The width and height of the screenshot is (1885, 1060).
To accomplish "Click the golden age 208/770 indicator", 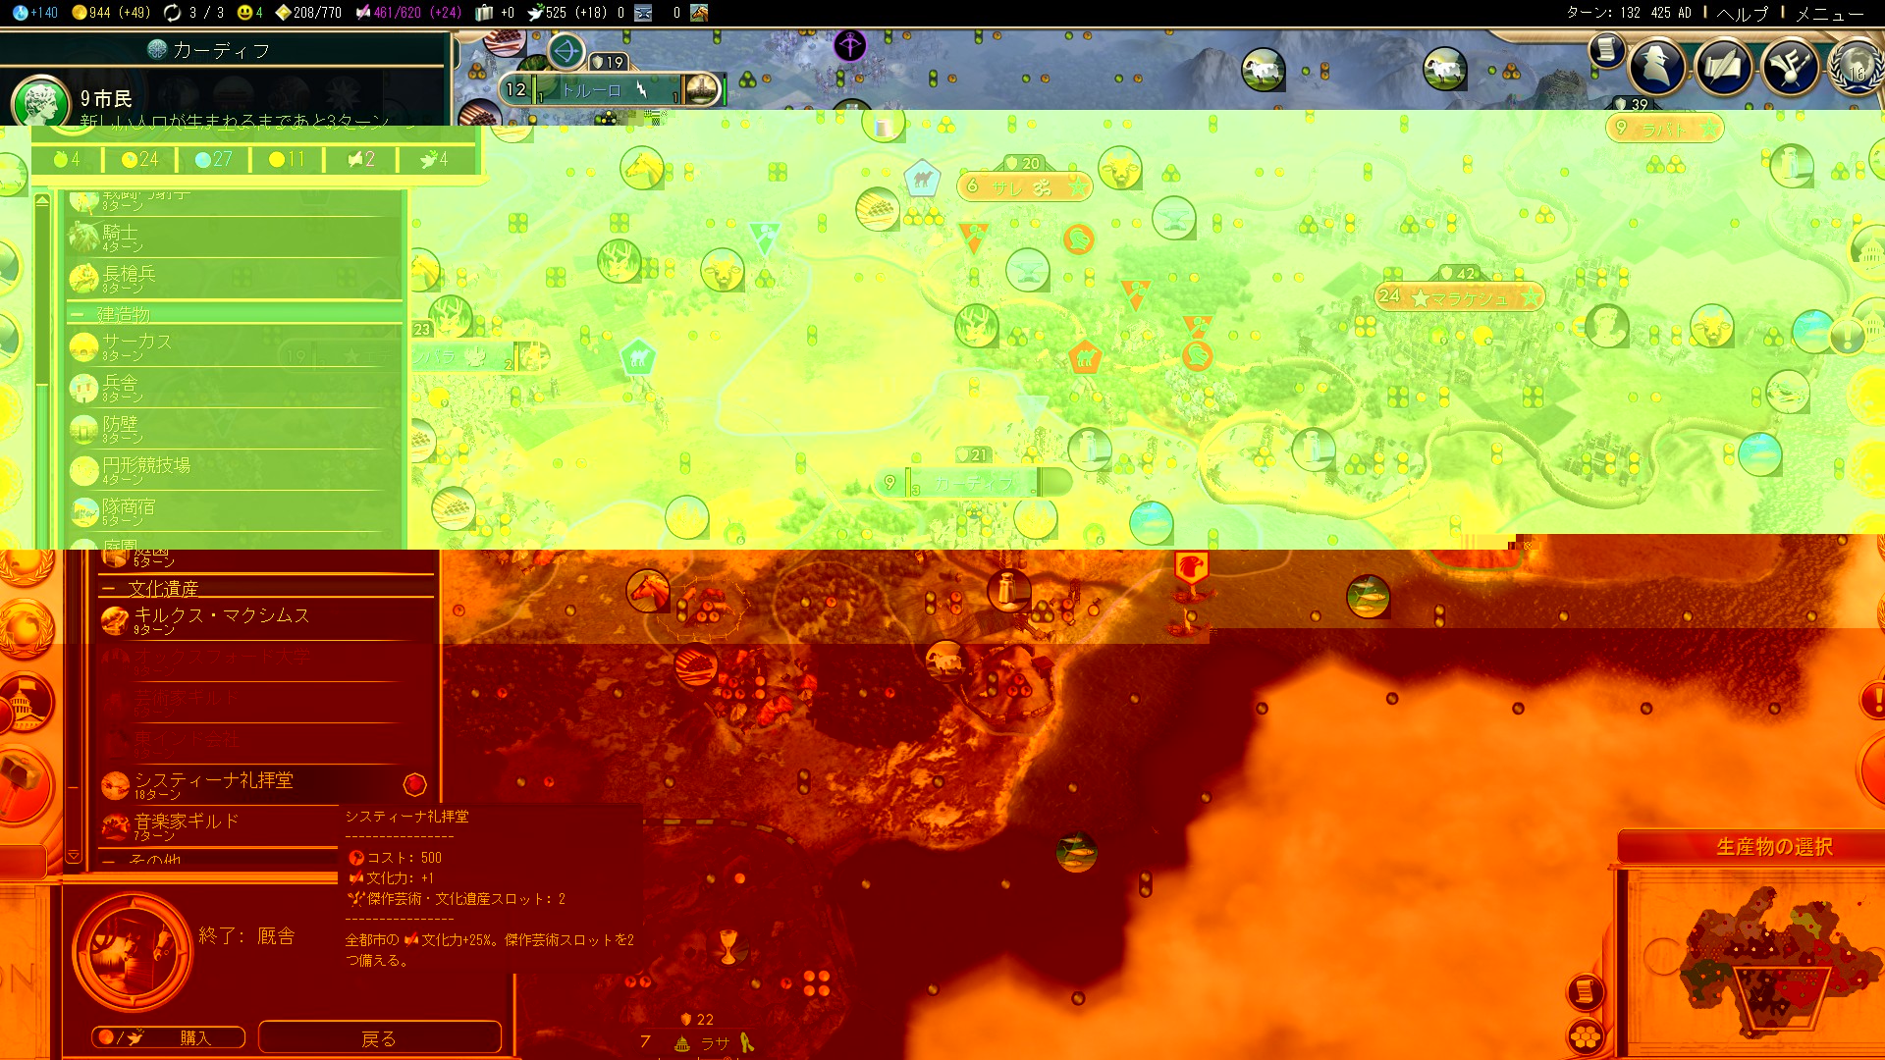I will 308,13.
